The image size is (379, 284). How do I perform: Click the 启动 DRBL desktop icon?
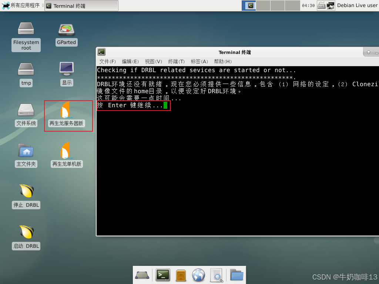point(26,237)
